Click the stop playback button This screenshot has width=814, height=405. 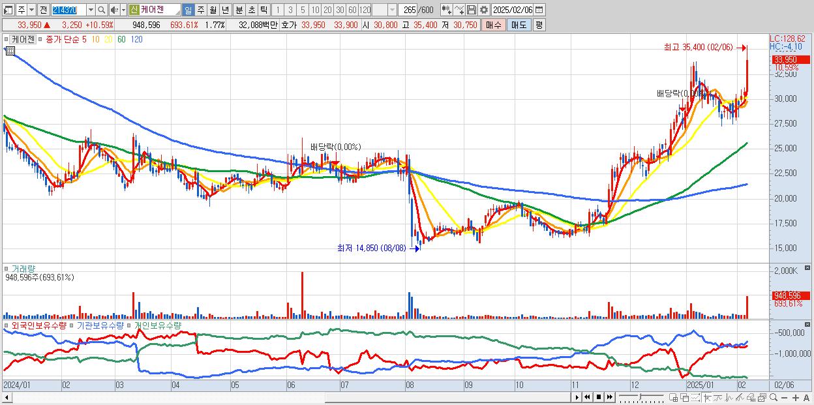point(598,397)
